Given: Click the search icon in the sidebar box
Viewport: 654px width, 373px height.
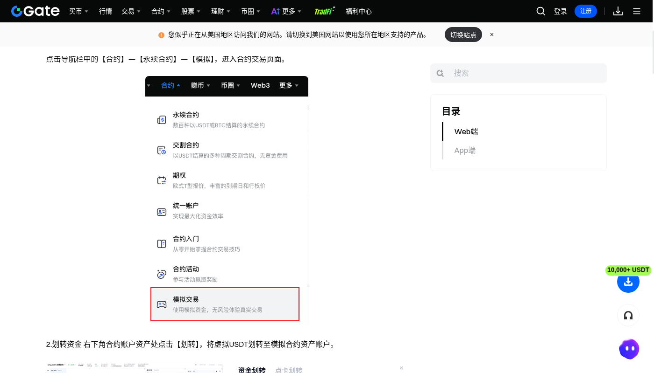Looking at the screenshot, I should click(x=440, y=73).
